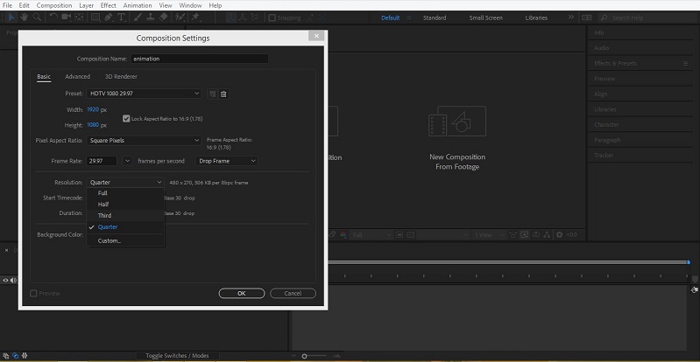
Task: Click the Composition Name input field
Action: 200,59
